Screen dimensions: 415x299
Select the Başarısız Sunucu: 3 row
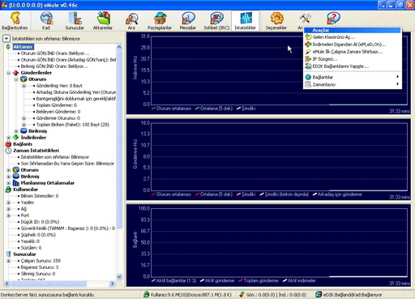(40, 267)
